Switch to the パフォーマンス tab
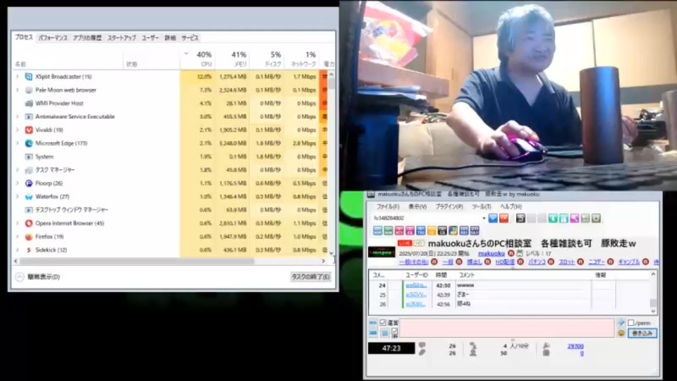 53,38
